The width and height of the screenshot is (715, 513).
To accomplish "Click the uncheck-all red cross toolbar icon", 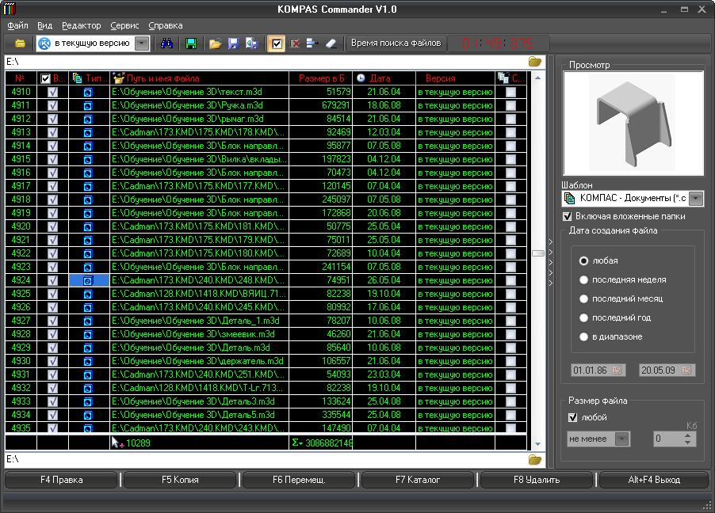I will point(296,44).
